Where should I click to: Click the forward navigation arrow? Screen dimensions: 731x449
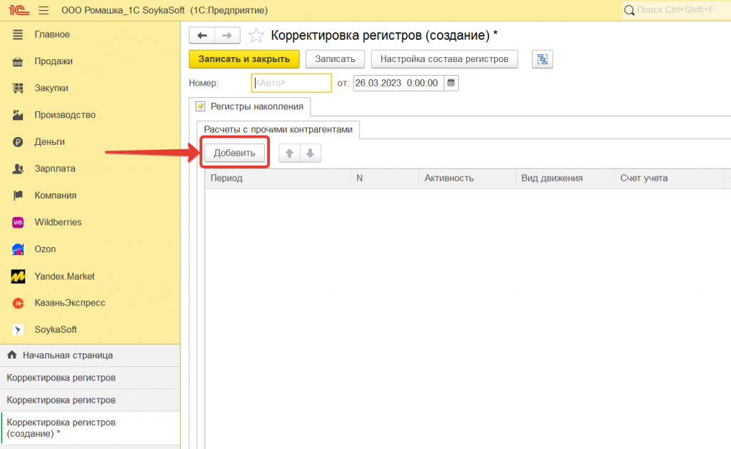tap(227, 36)
